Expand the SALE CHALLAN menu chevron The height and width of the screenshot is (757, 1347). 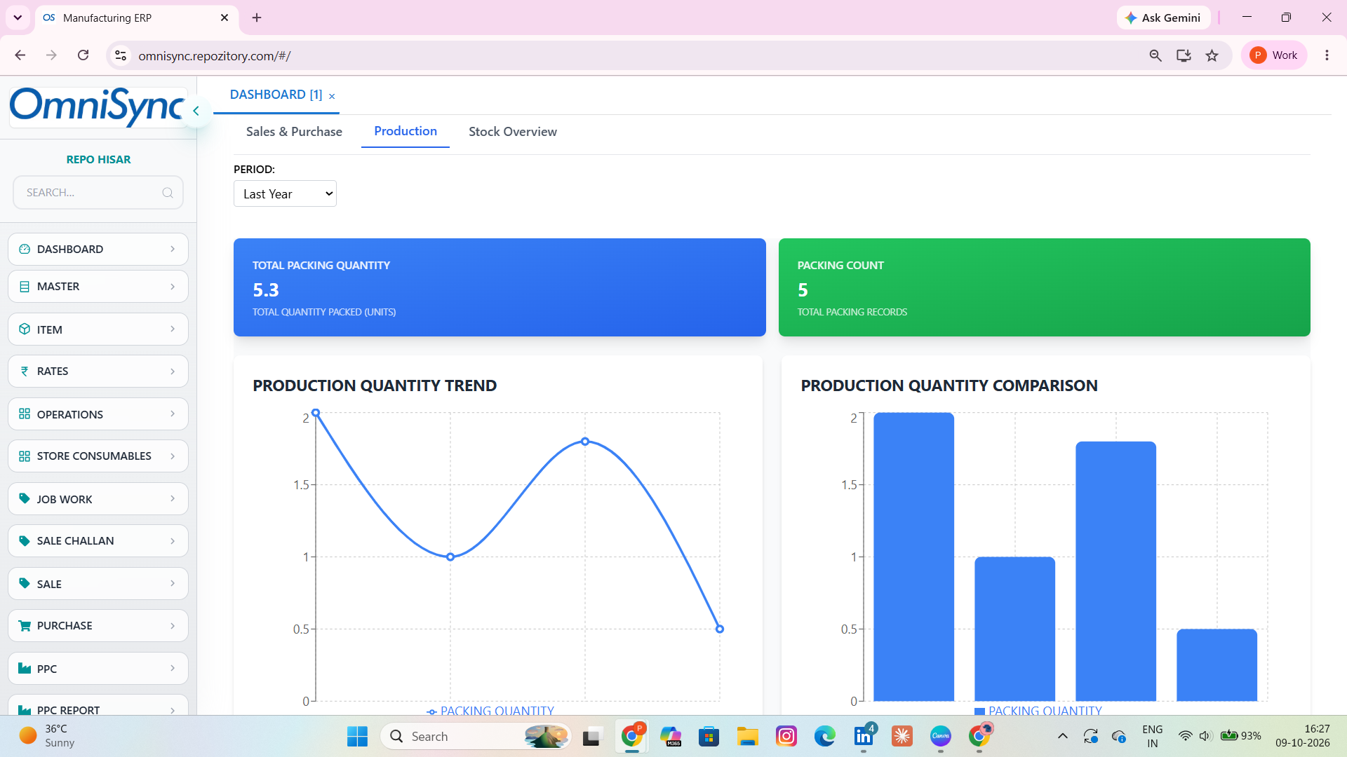(173, 541)
